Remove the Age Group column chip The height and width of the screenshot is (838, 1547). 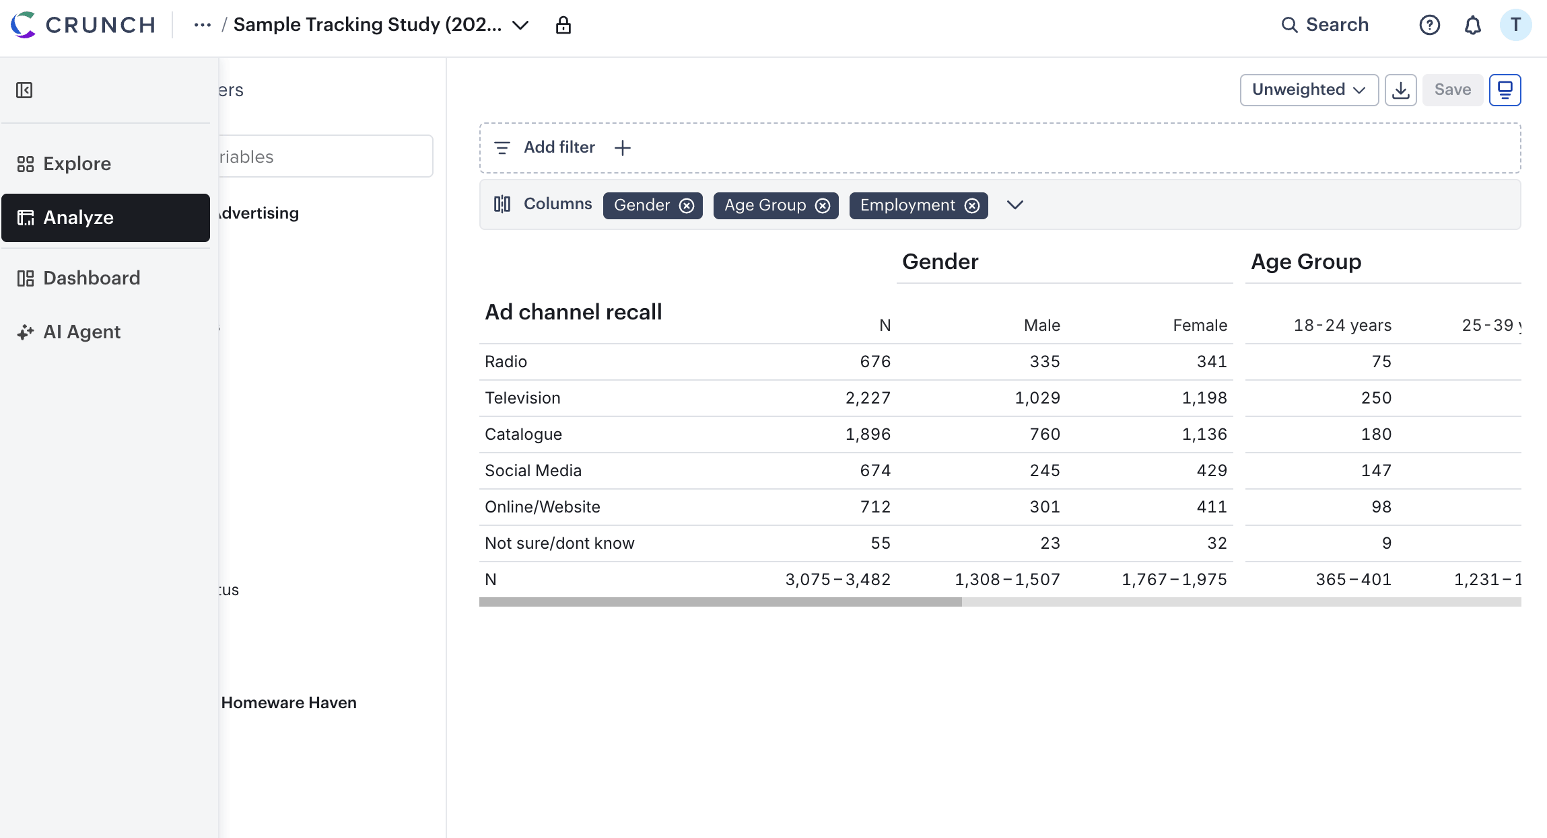[823, 206]
